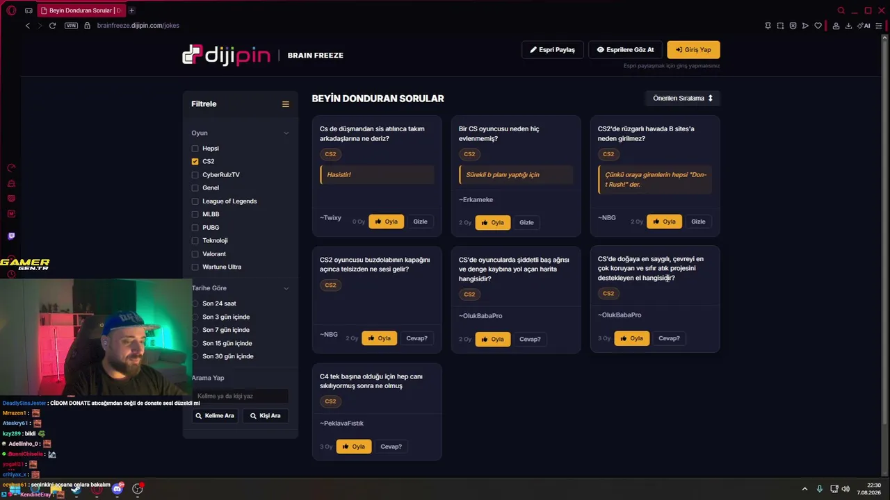Check the Wartune Ultra filter

coord(195,267)
